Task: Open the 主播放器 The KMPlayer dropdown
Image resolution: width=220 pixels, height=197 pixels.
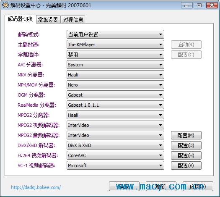Action: click(115, 45)
